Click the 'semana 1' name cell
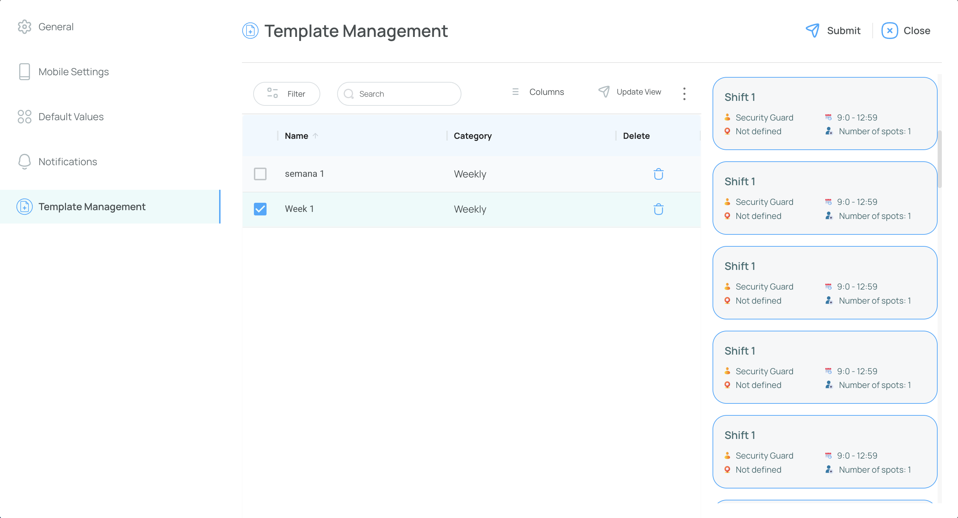Viewport: 958px width, 518px height. pyautogui.click(x=304, y=174)
